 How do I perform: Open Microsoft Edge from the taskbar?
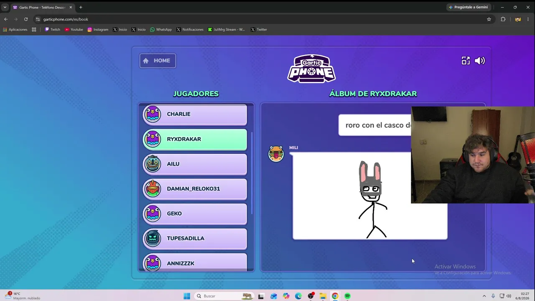(x=298, y=296)
